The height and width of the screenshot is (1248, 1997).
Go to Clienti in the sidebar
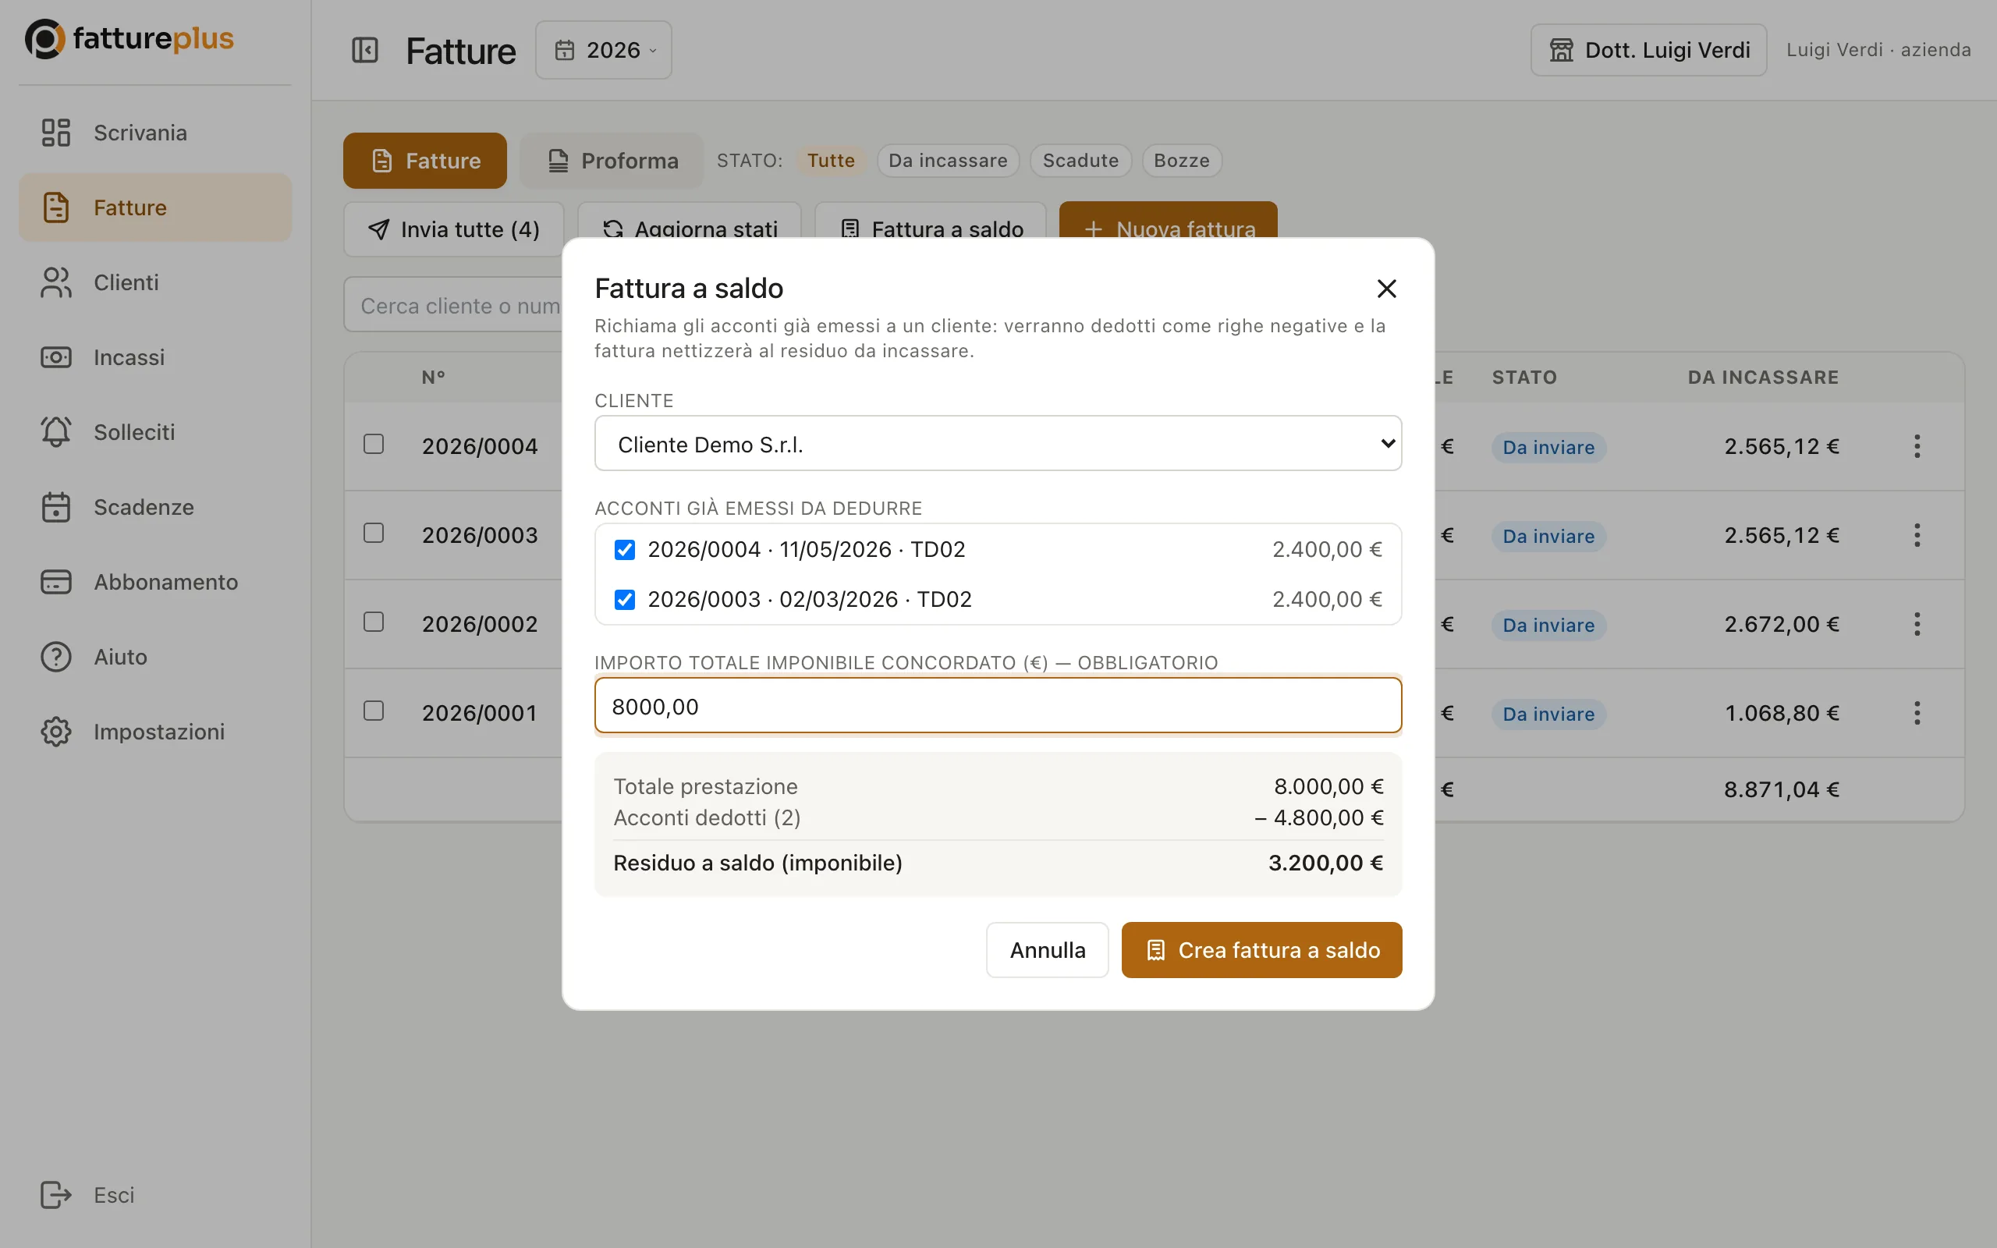[155, 282]
